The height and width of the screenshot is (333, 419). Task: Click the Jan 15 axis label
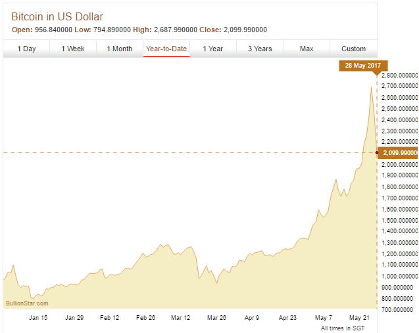coord(38,318)
